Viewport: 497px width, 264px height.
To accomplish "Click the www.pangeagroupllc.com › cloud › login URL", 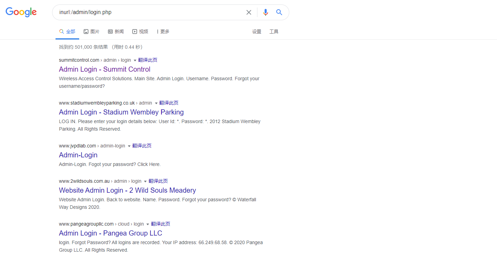I will tap(101, 224).
